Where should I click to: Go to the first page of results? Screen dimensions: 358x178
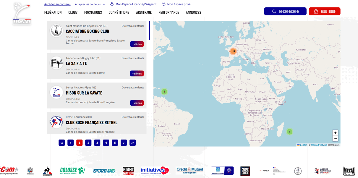point(61,143)
